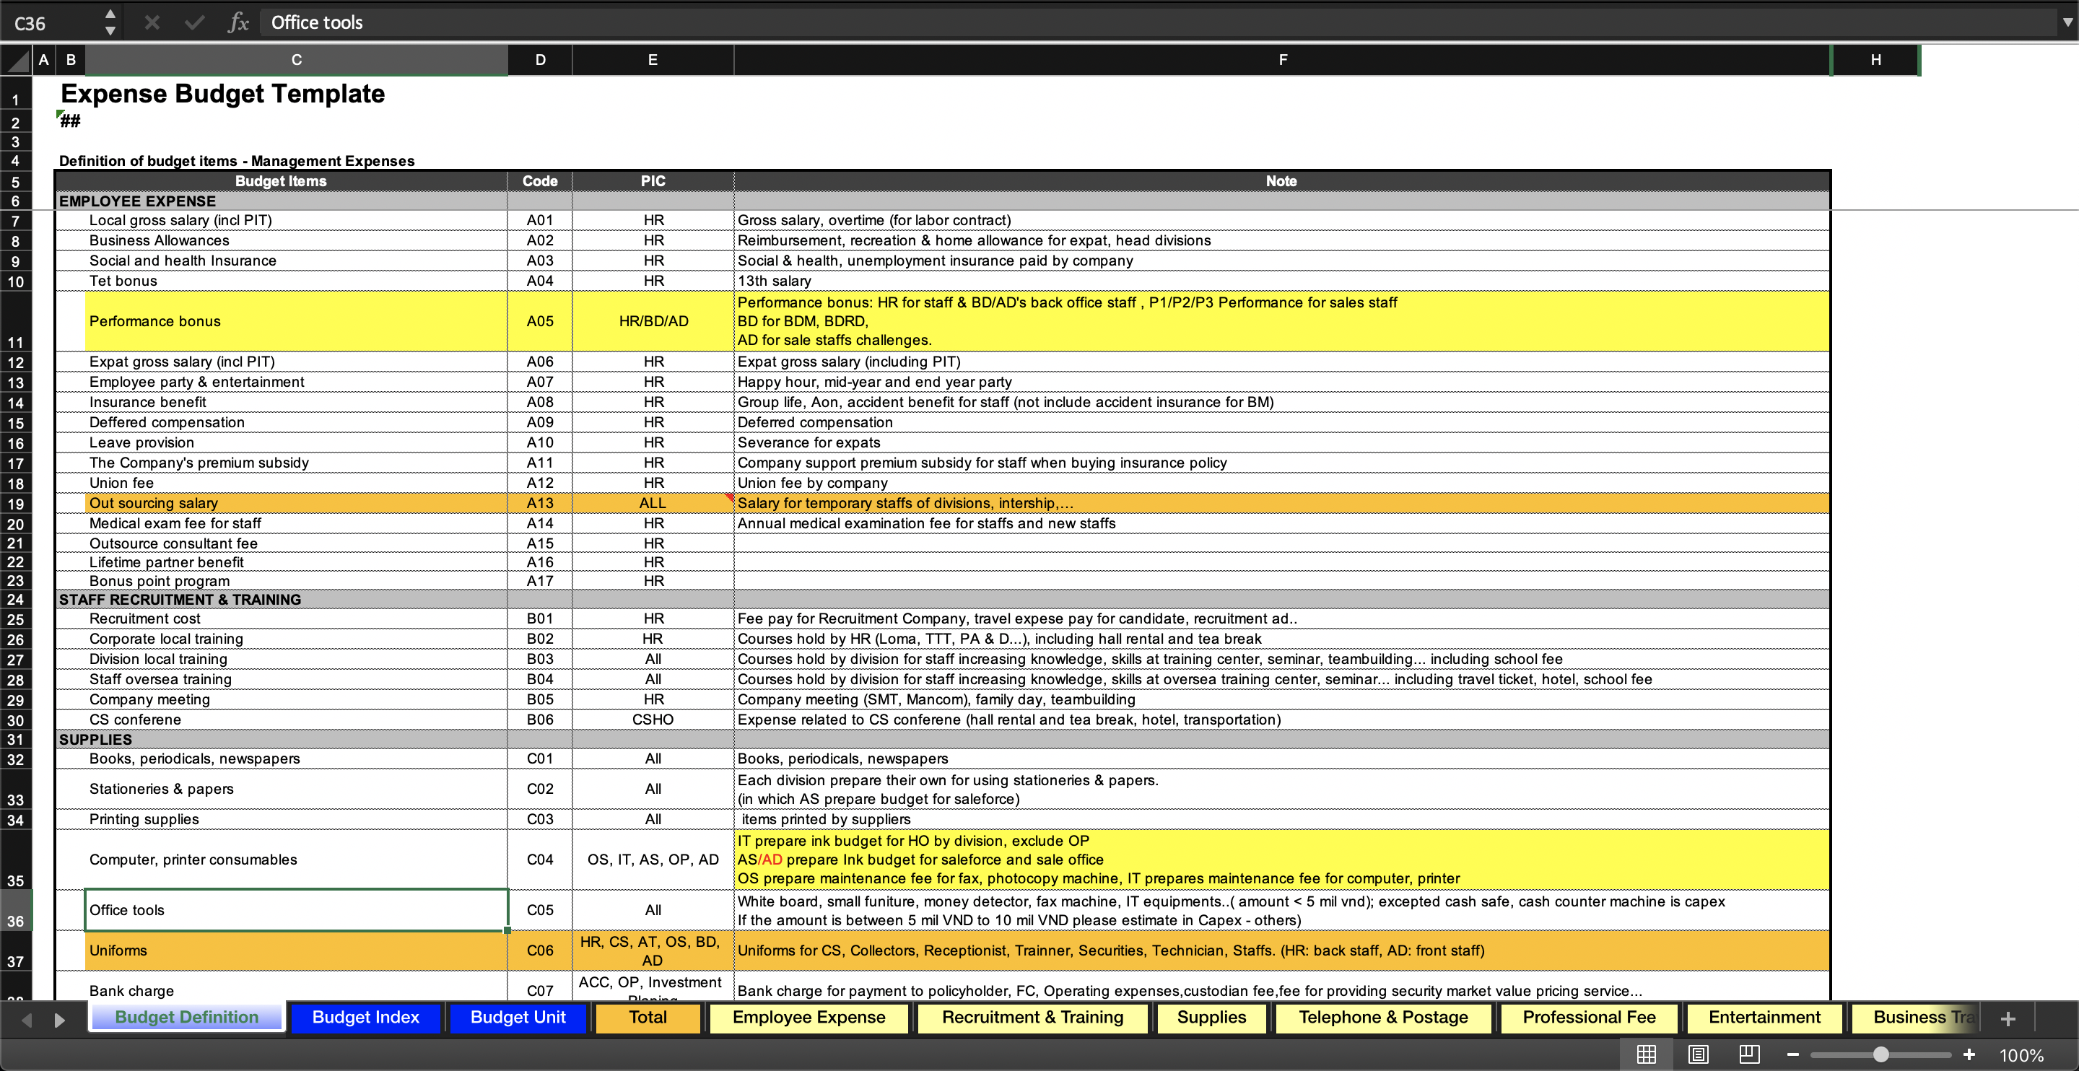Open the Budget Definition sheet tab
Image resolution: width=2079 pixels, height=1071 pixels.
pyautogui.click(x=187, y=1017)
